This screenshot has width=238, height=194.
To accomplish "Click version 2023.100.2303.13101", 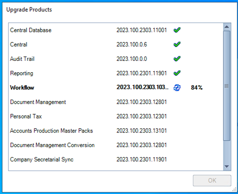I will tap(142, 130).
